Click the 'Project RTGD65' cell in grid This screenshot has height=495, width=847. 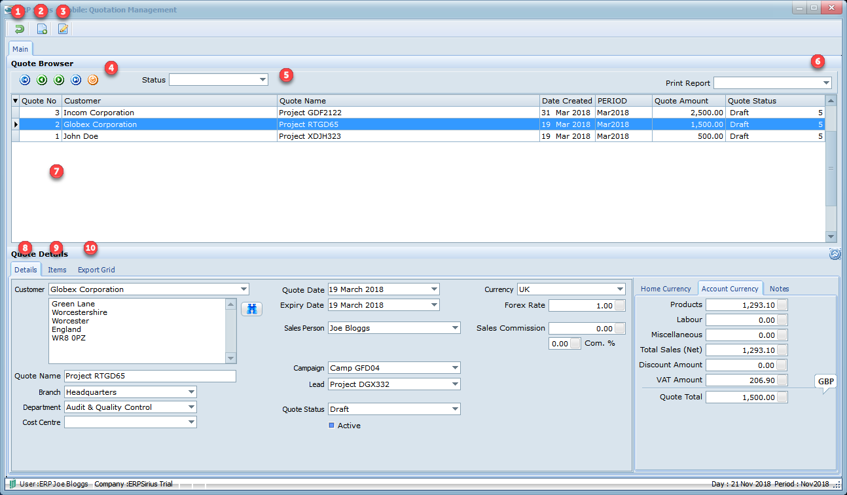(x=408, y=124)
